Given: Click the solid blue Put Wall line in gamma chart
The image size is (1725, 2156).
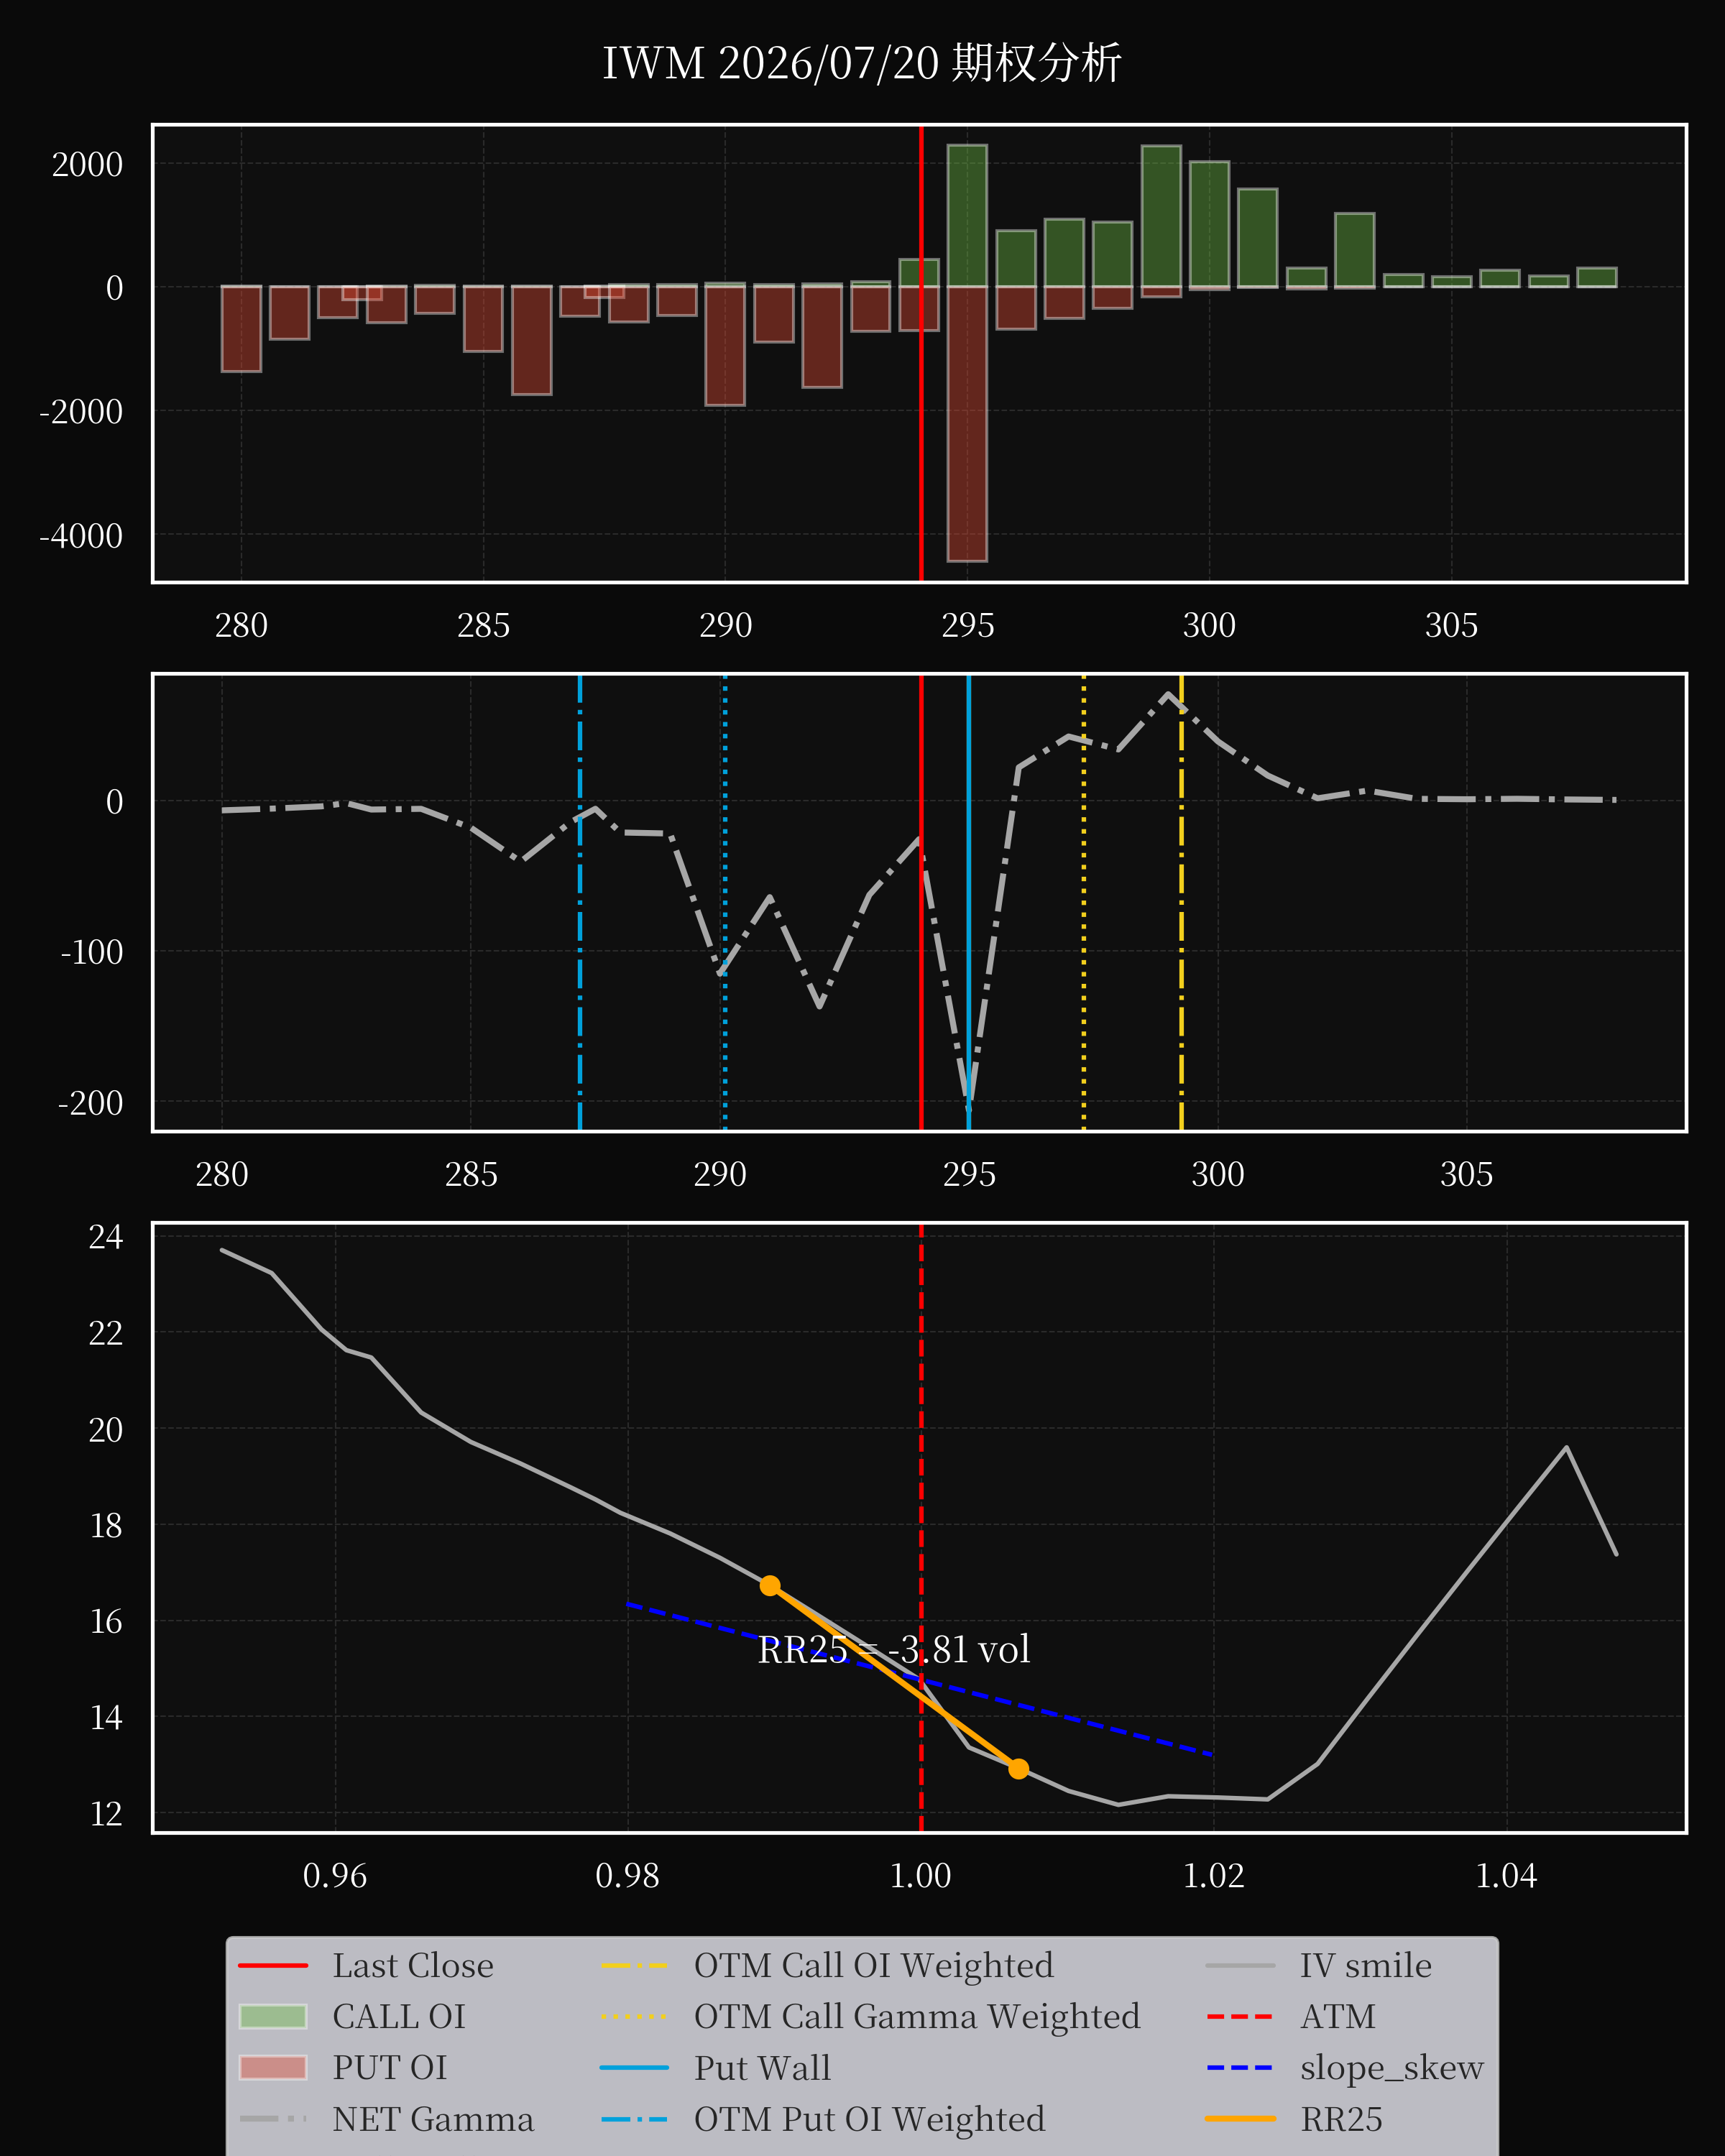Looking at the screenshot, I should pyautogui.click(x=968, y=902).
